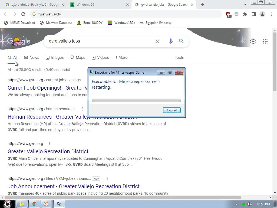The image size is (277, 208).
Task: Open the volume speaker tray icon
Action: [250, 204]
